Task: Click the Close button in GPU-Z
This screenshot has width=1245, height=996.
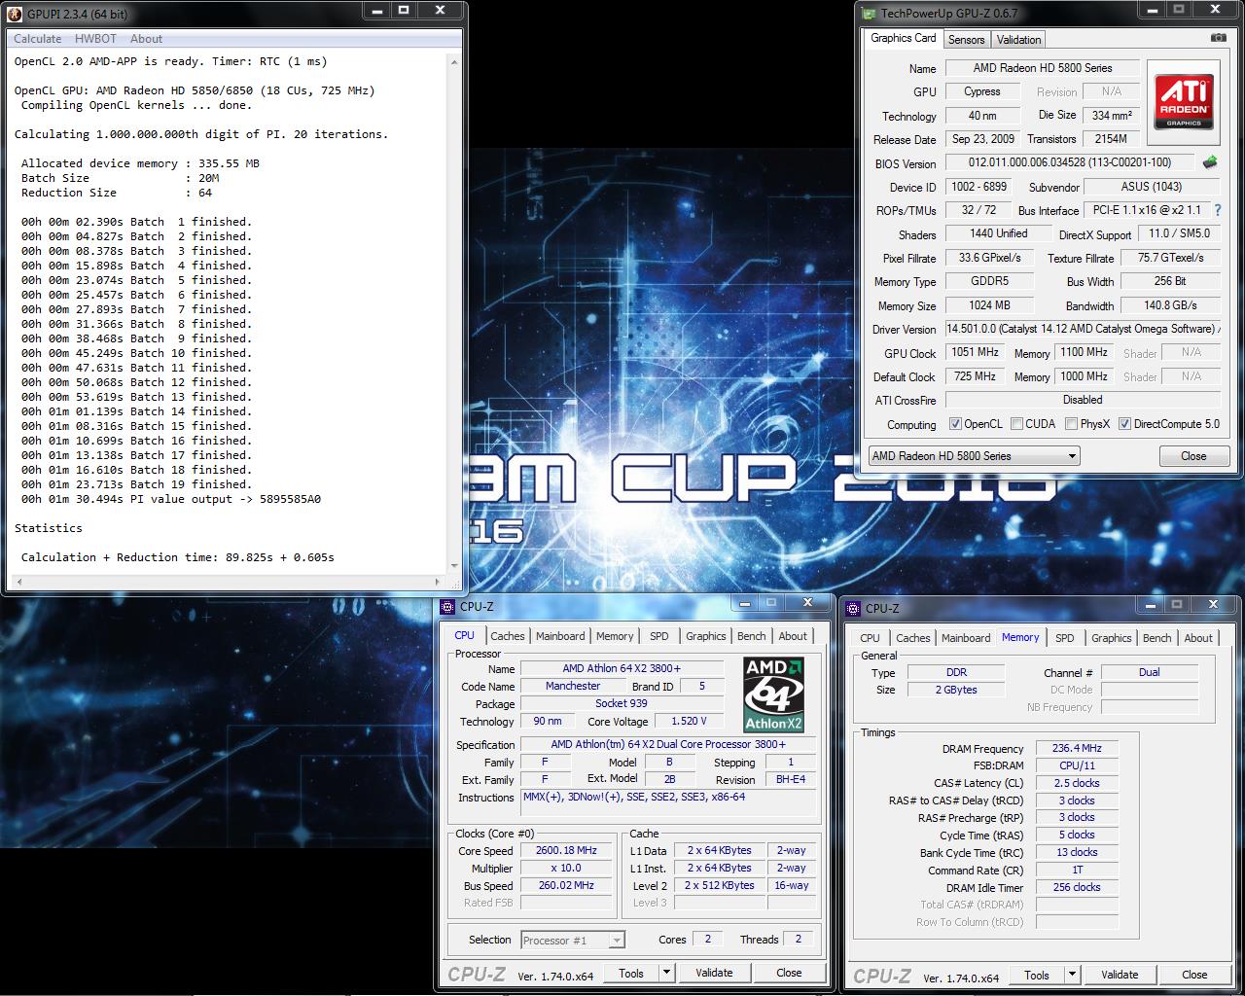Action: (x=1193, y=456)
